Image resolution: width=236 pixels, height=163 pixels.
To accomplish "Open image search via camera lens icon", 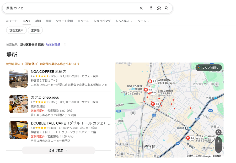I will point(159,8).
